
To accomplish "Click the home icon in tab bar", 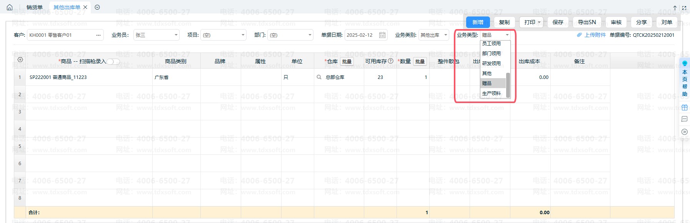I will pyautogui.click(x=10, y=7).
